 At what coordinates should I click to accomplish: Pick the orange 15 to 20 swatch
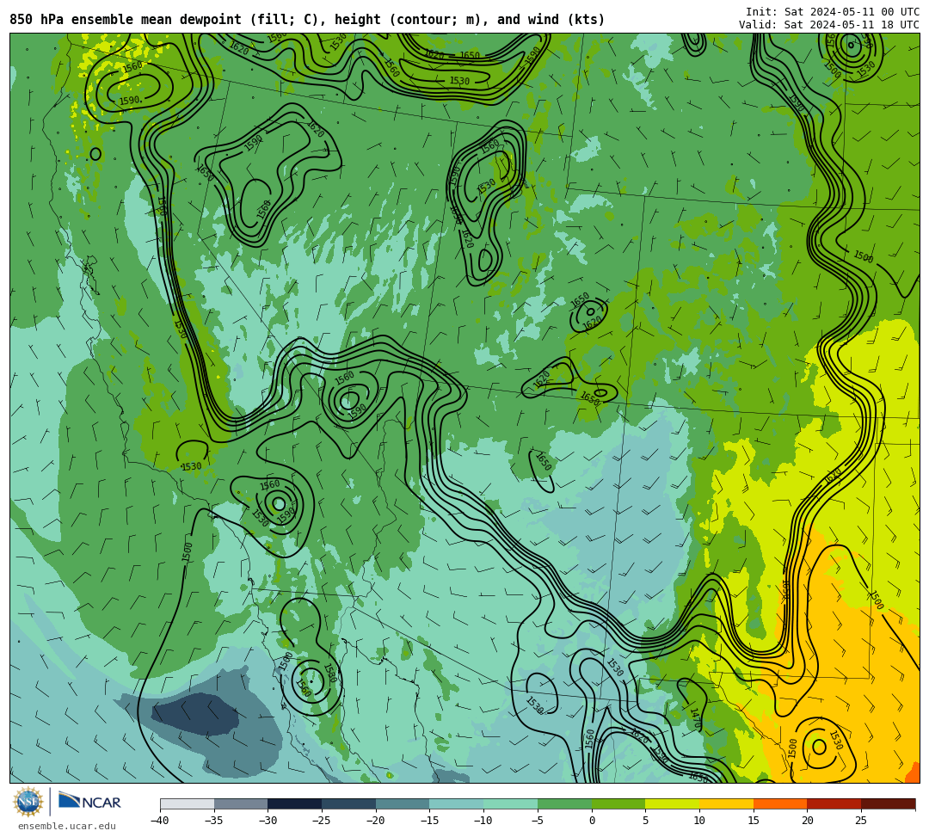(780, 803)
